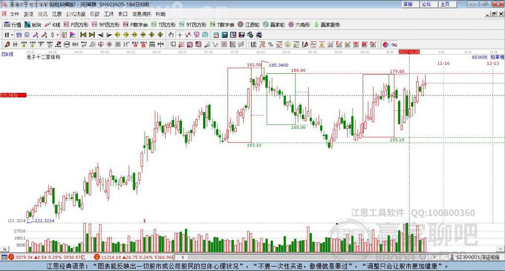Click the red 2022-10-28 date marker
505x271 pixels.
click(409, 52)
